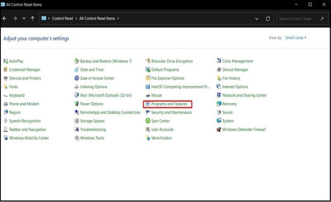
Task: Open the Security and Maintenance link
Action: tap(171, 113)
